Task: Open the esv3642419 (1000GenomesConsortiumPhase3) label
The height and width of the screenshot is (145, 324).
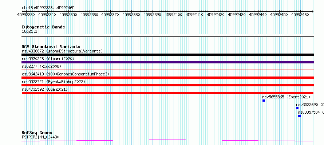Action: pos(66,74)
